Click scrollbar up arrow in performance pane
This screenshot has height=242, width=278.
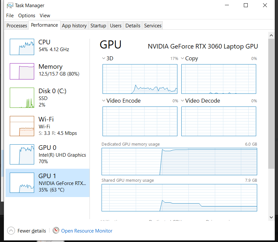point(271,35)
